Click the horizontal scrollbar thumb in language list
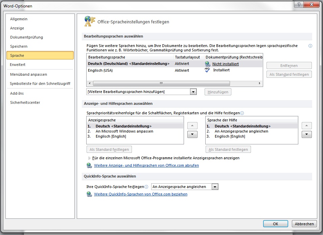Image resolution: width=323 pixels, height=235 pixels. point(161,84)
